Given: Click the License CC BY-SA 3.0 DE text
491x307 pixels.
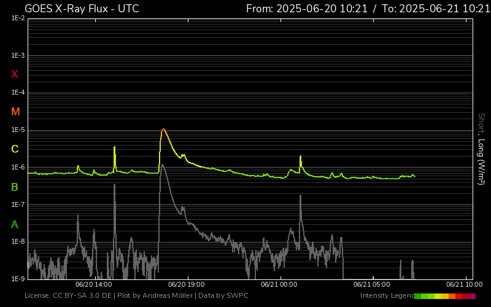Looking at the screenshot, I should click(68, 296).
